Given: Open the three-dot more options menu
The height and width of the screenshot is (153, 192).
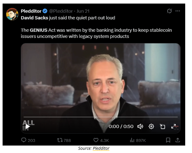Looking at the screenshot, I should pos(177,11).
